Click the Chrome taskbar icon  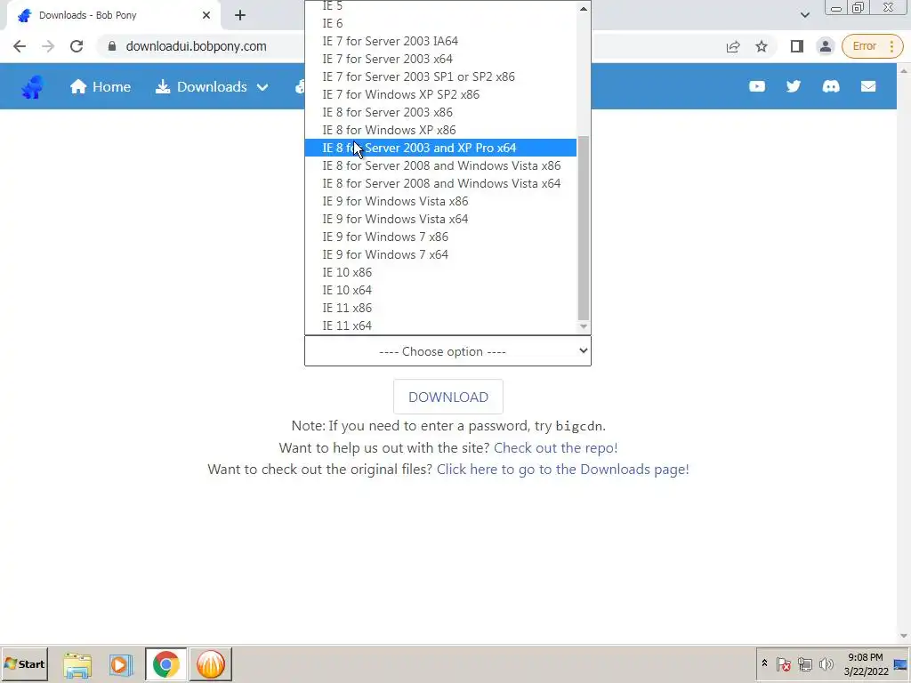point(166,664)
